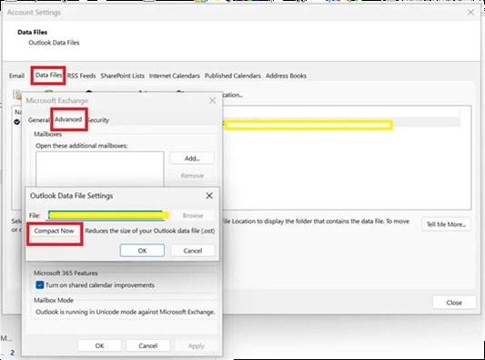The width and height of the screenshot is (485, 360).
Task: Go to Internet Calendars tab
Action: [x=175, y=76]
